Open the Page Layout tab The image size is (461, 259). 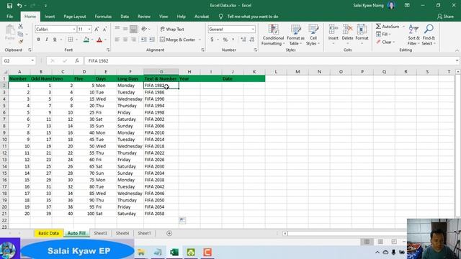pos(75,17)
